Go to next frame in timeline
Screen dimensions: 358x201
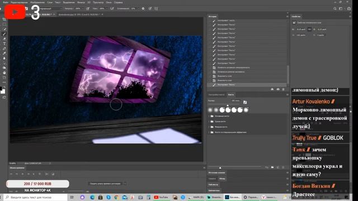tap(29, 174)
